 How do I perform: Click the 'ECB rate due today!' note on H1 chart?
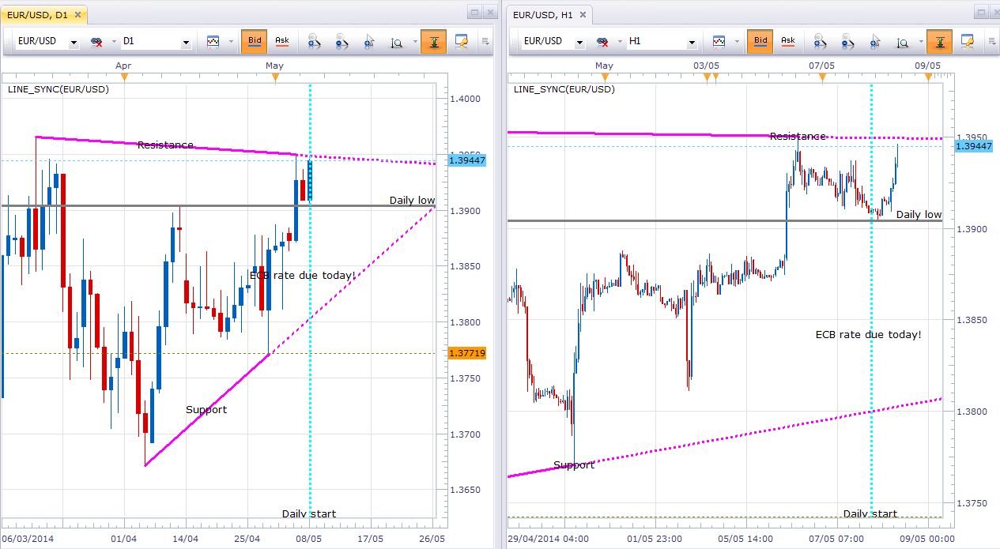point(868,334)
